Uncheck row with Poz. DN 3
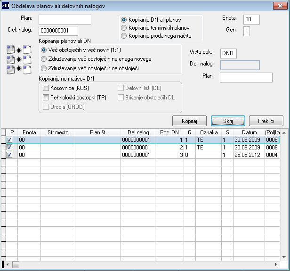Viewport: 290px width, 271px height. (9, 155)
